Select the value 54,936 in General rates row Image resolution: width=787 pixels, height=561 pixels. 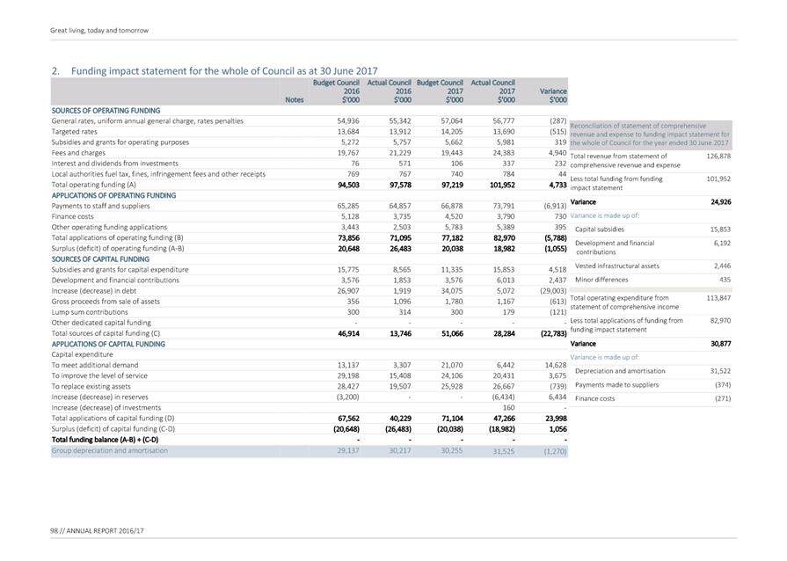pos(348,121)
